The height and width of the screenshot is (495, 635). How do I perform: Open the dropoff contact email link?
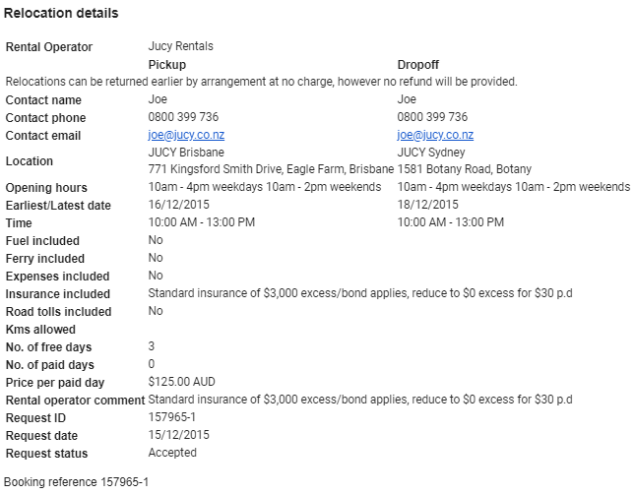435,135
